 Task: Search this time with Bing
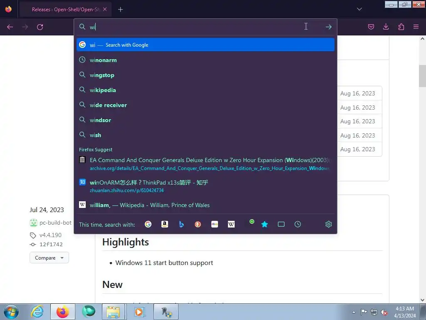(x=181, y=224)
